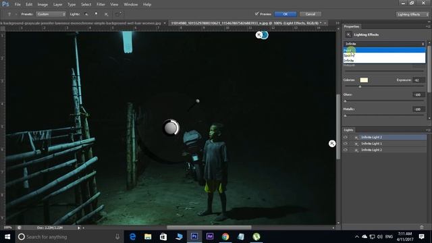Screen dimensions: 432x243
Task: Click the Colorize color swatch
Action: [364, 80]
